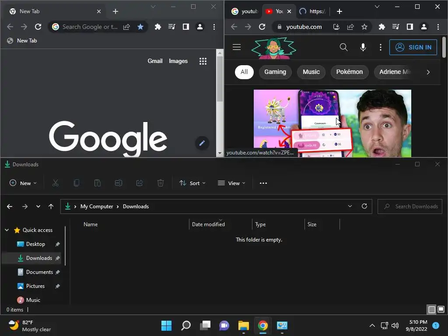
Task: Open Extensions in the YouTube Chrome window
Action: [x=381, y=27]
